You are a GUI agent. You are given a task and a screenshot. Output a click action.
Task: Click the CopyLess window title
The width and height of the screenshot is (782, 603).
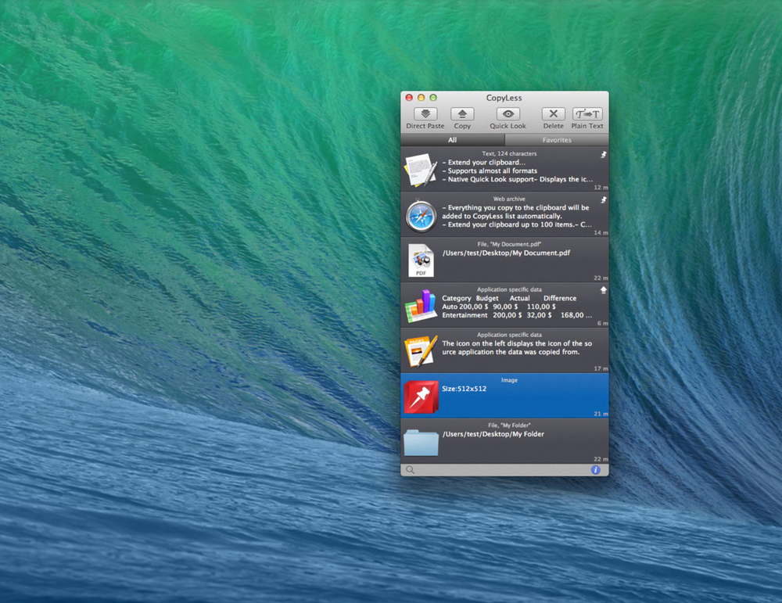504,98
